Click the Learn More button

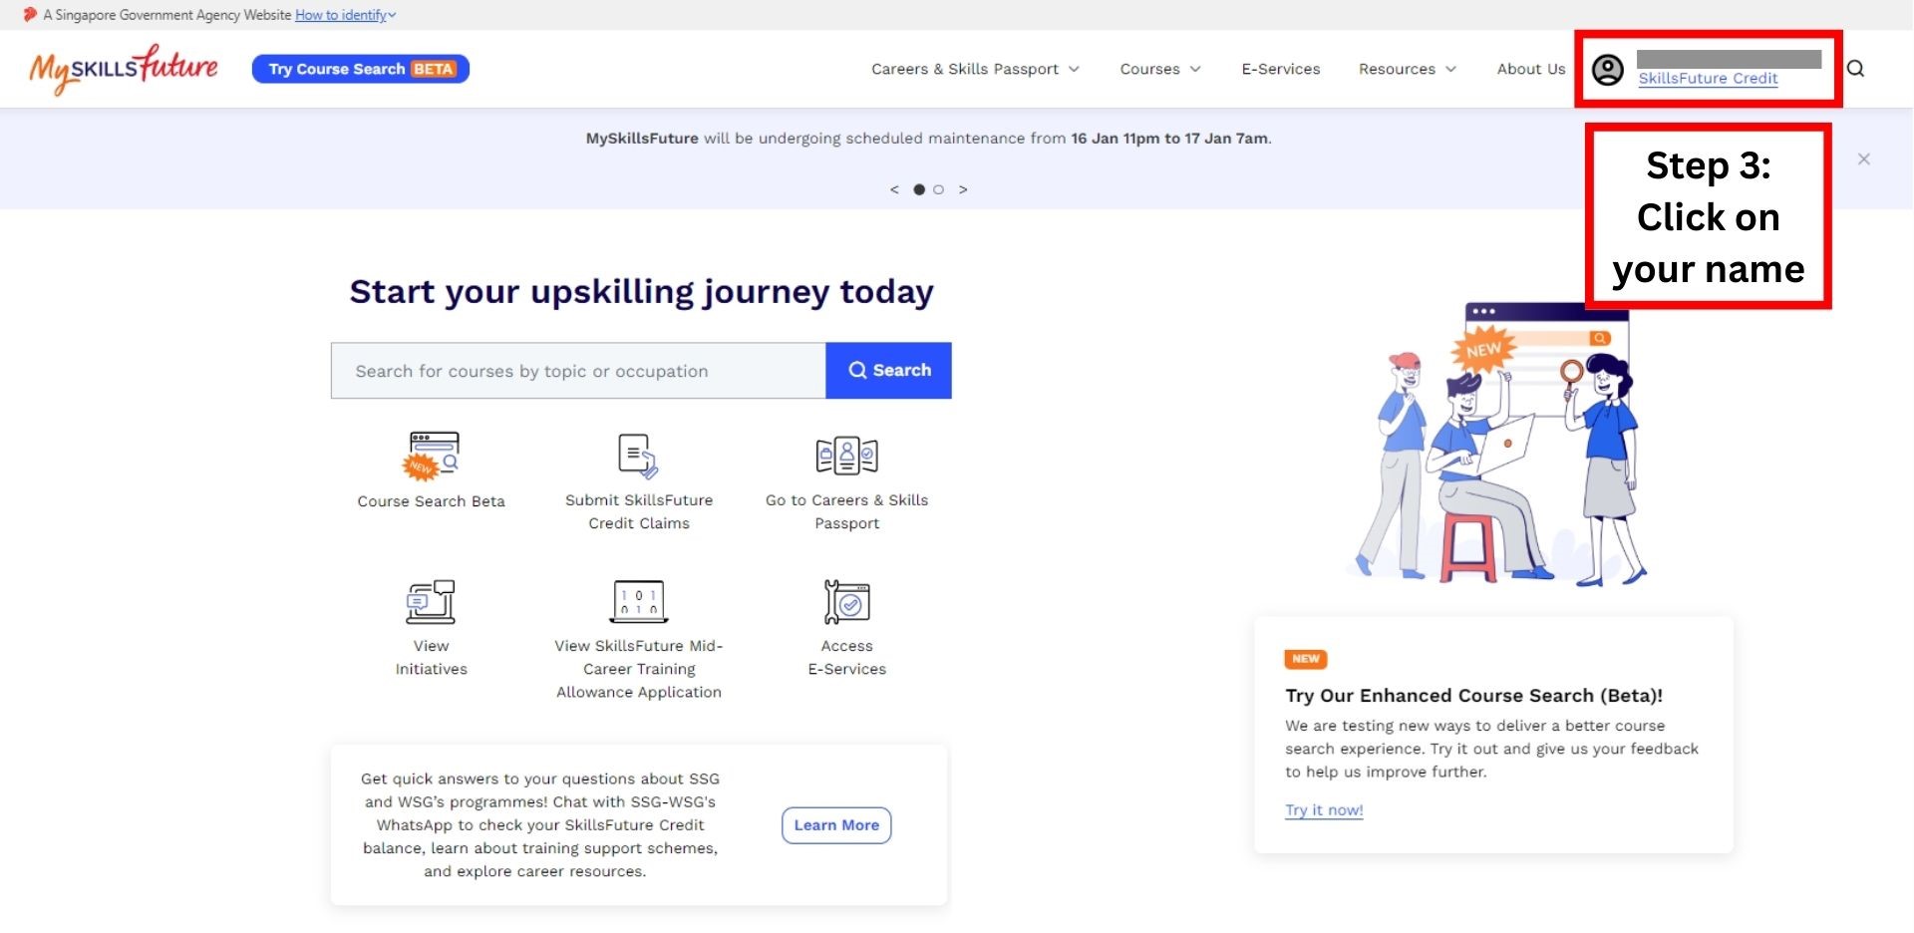point(836,825)
